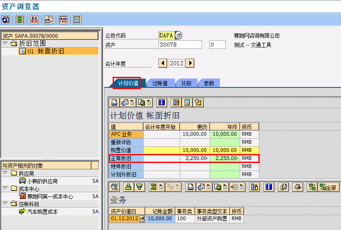Open dropdown arrow next to planned values export icon
The image size is (341, 230).
(x=149, y=102)
